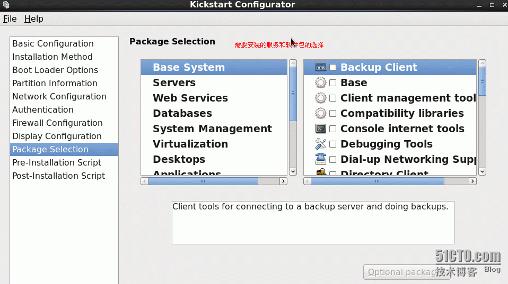Click right arrow of category list horizontal scrollbar

[x=284, y=181]
